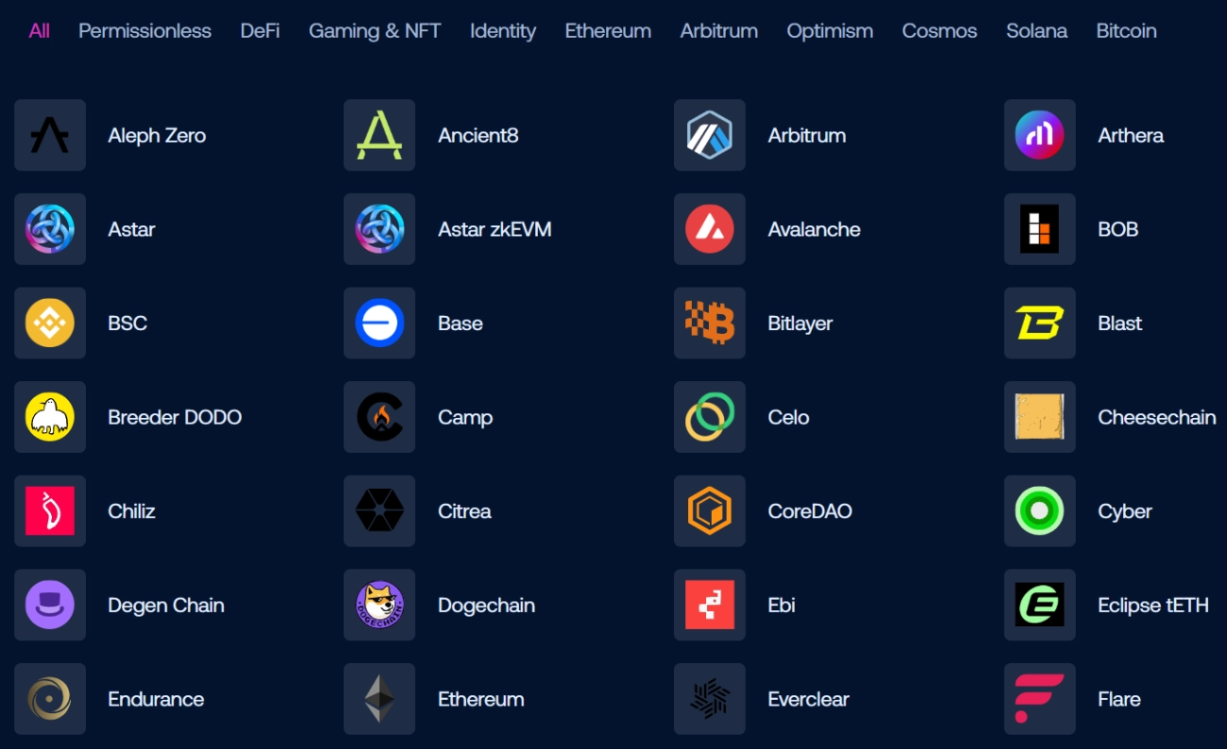The image size is (1227, 749).
Task: Open the Astar chain icon
Action: tap(50, 229)
